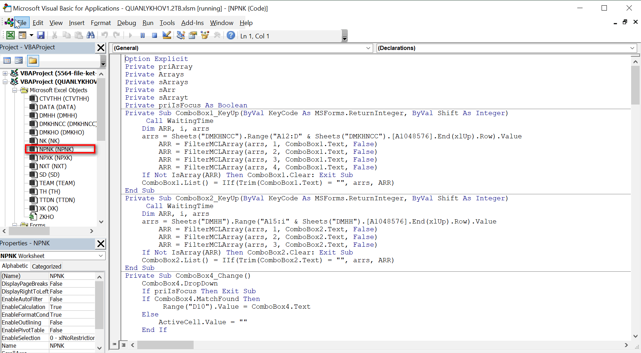The image size is (641, 353).
Task: Open the NPNK Worksheet object dropdown
Action: 101,256
